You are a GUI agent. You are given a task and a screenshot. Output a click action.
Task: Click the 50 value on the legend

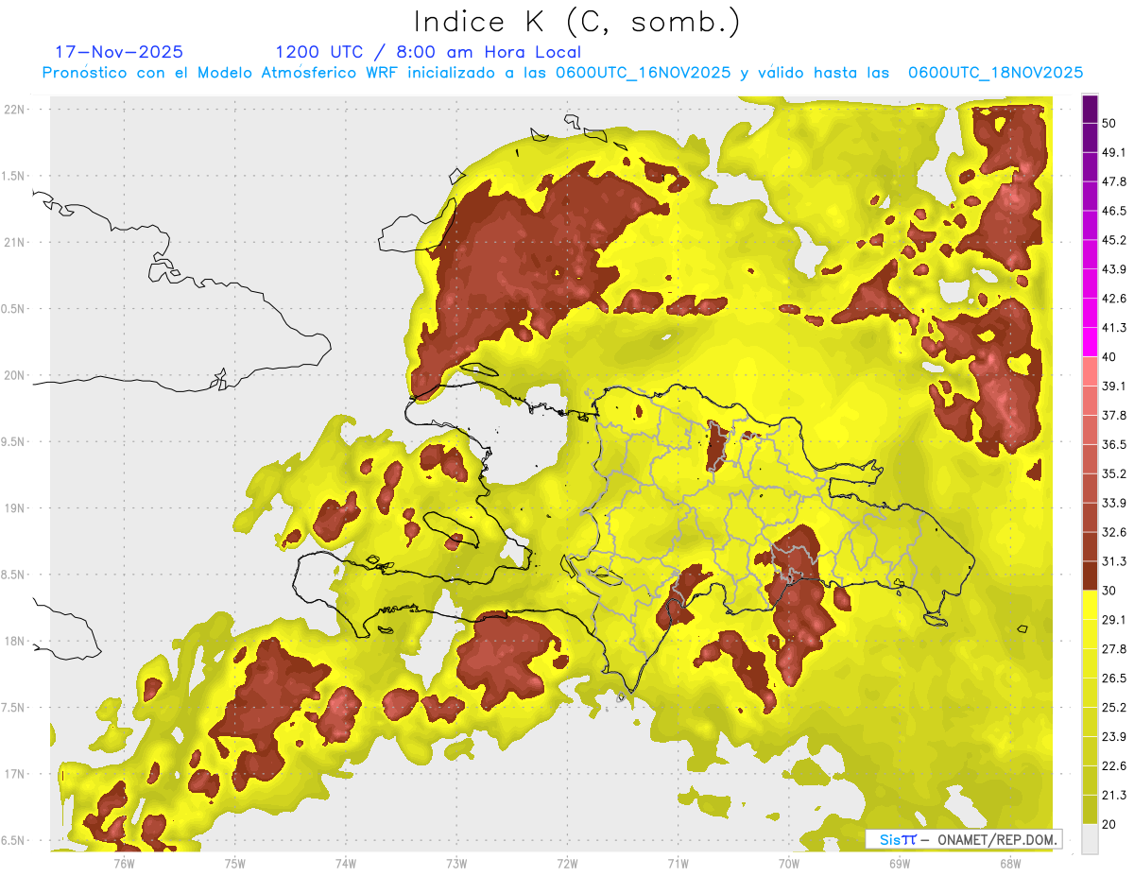(x=1109, y=124)
